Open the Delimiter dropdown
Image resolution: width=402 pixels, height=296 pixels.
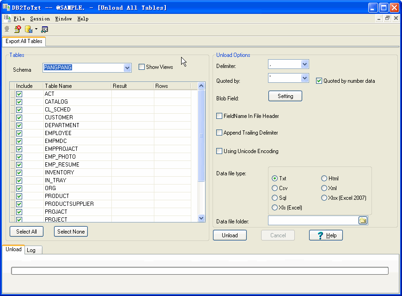(x=305, y=64)
